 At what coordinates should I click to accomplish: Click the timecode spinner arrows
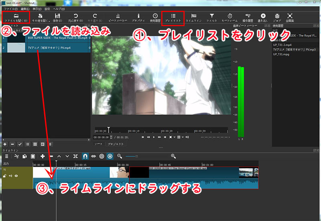tap(111, 137)
